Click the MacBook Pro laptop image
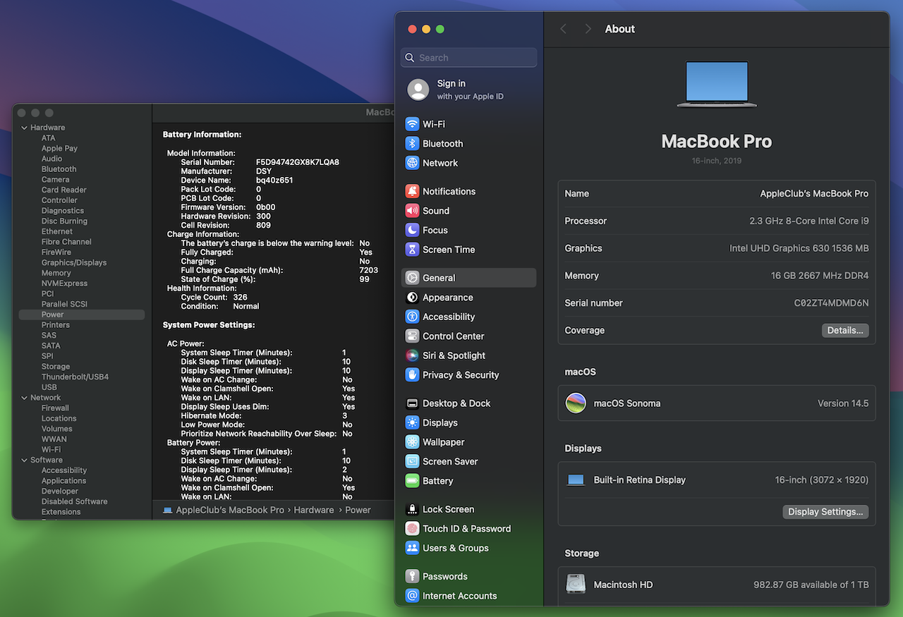 coord(717,84)
